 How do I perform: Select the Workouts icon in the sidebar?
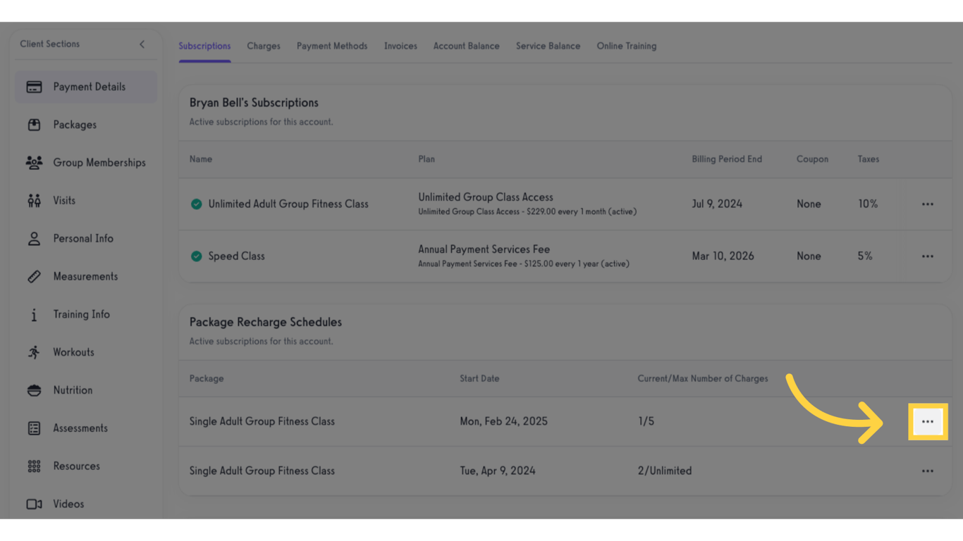click(33, 352)
